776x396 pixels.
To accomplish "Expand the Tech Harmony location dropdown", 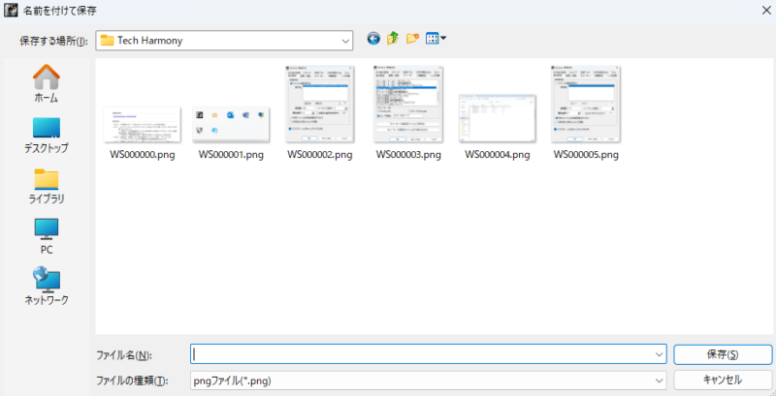I will (x=345, y=41).
